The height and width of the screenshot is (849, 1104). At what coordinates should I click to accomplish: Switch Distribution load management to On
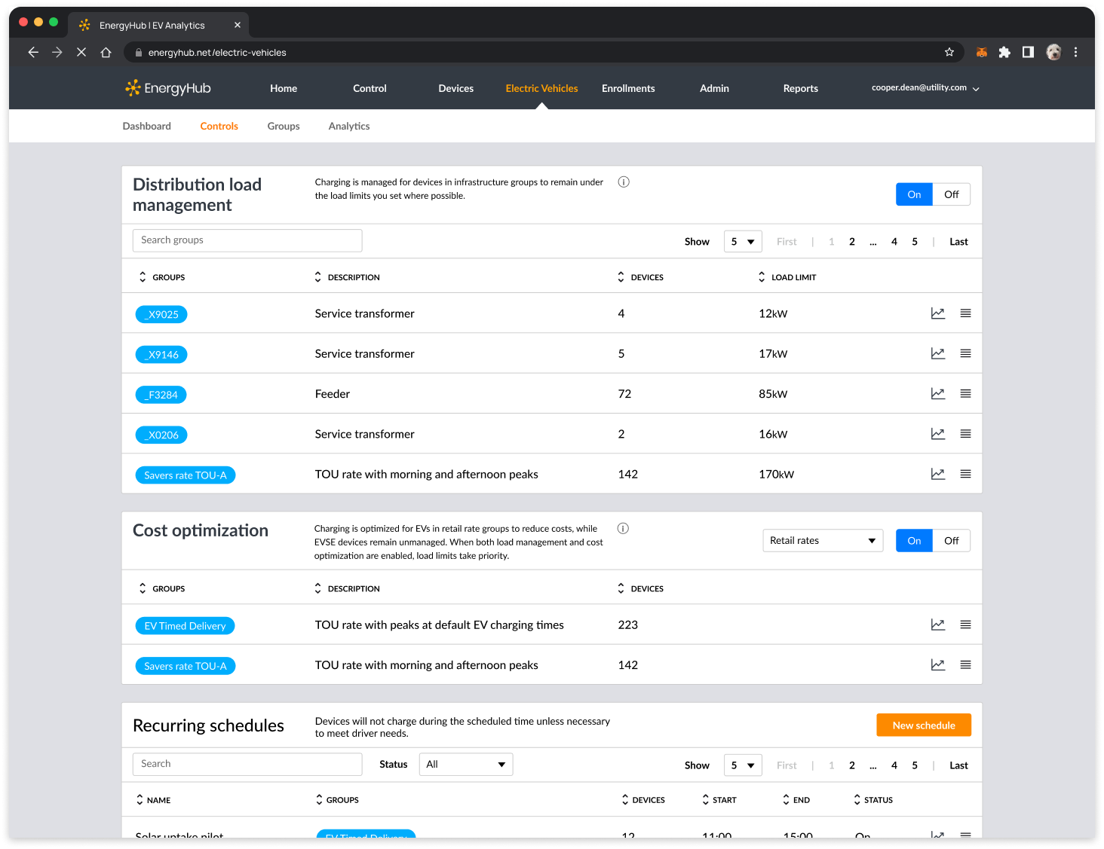(x=914, y=194)
